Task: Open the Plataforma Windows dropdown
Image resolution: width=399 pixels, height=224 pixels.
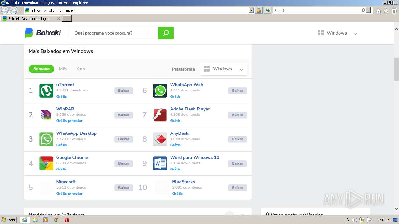Action: click(224, 69)
